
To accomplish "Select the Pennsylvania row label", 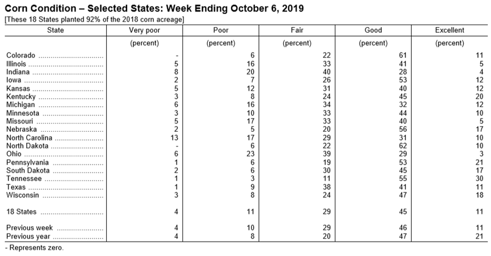I will (x=27, y=162).
